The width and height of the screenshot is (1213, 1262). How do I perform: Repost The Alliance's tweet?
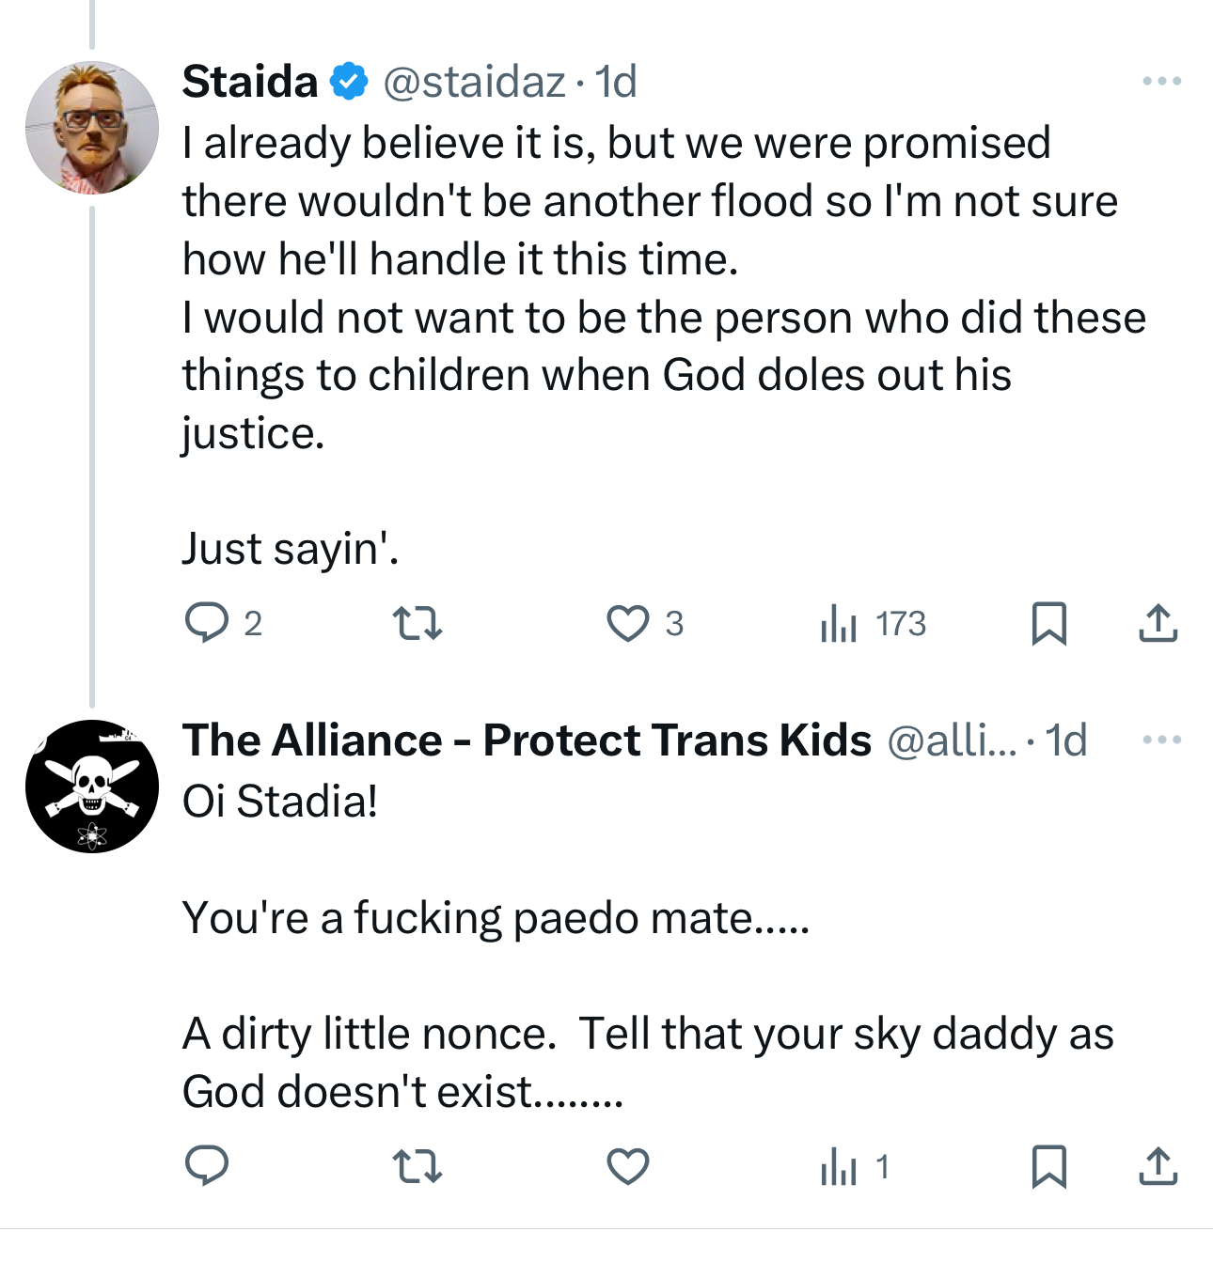(x=417, y=1166)
